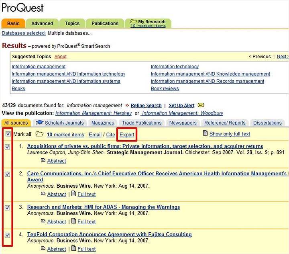
Task: Go to Next suggested topics
Action: (x=282, y=57)
